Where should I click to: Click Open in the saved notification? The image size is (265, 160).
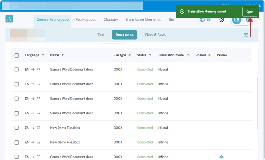pos(250,12)
